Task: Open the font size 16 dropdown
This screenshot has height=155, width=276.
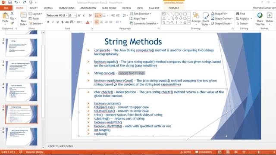Action: tap(75, 15)
